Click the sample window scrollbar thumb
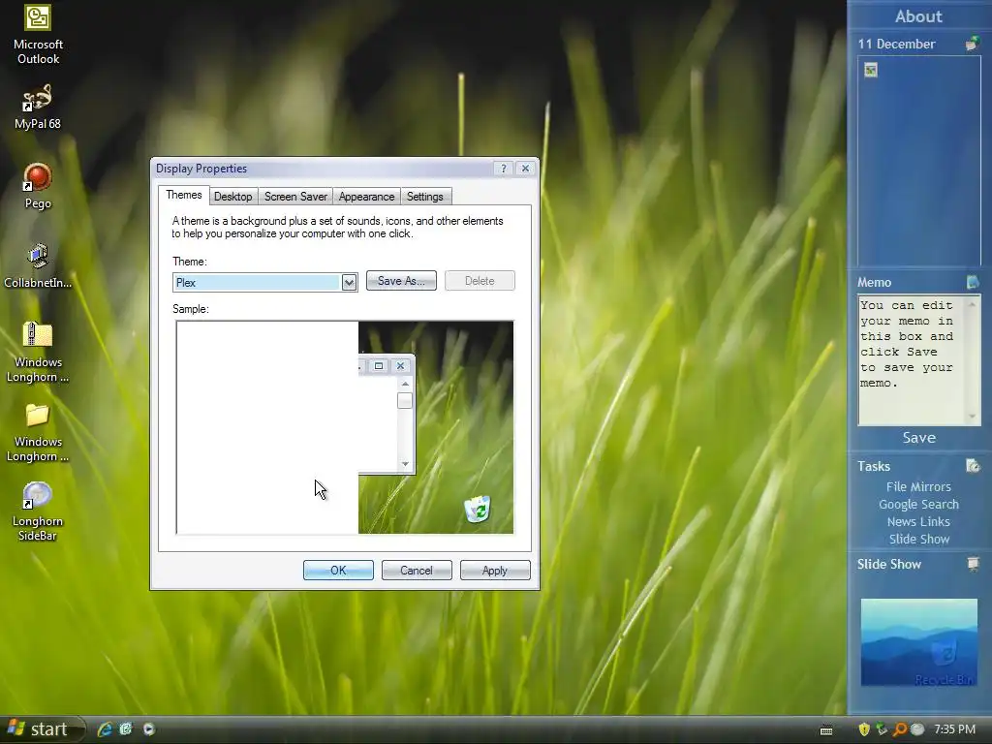The height and width of the screenshot is (744, 992). (405, 400)
